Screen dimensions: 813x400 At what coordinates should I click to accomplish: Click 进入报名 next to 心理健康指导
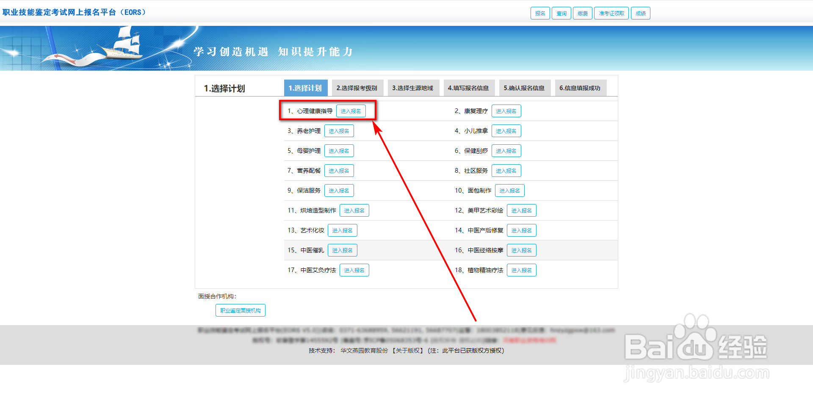pyautogui.click(x=351, y=111)
